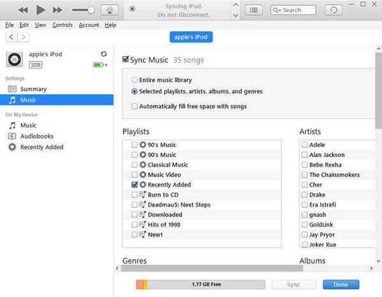Click the apple's iPod device button
The height and width of the screenshot is (297, 382).
pos(191,37)
